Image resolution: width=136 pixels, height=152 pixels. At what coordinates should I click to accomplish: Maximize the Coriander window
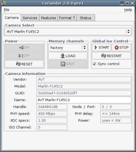[x=127, y=3]
